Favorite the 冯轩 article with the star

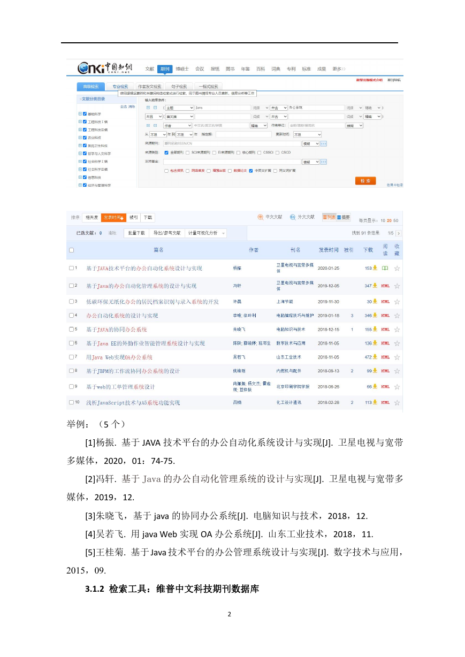click(397, 286)
